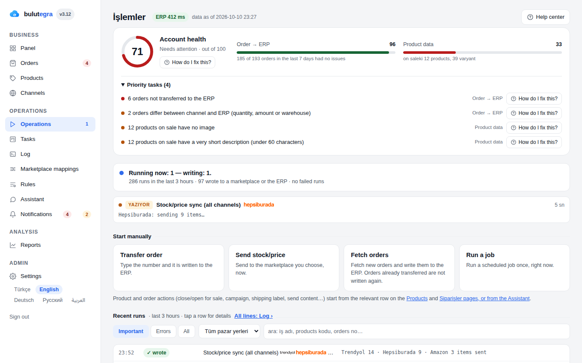Click the Tasks board icon in the sidebar
Image resolution: width=582 pixels, height=363 pixels.
(x=13, y=139)
